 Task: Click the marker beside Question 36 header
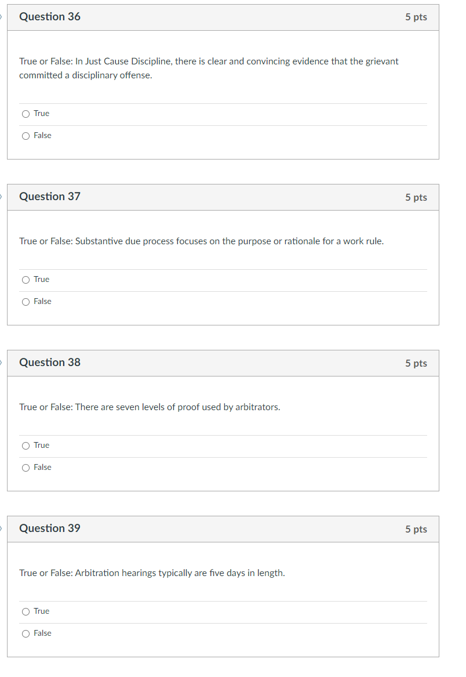coord(2,17)
